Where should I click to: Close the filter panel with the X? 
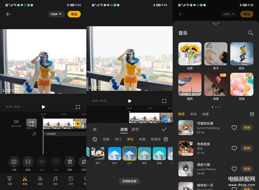tap(95, 129)
